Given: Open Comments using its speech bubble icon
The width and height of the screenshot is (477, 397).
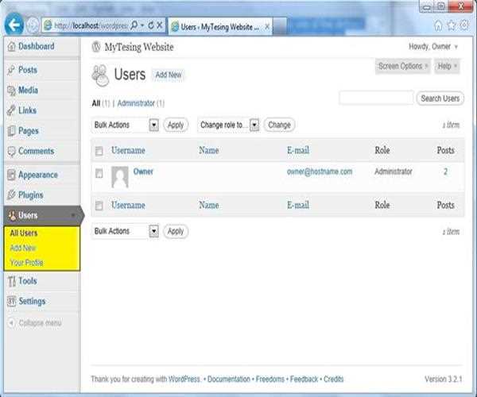Looking at the screenshot, I should tap(11, 152).
